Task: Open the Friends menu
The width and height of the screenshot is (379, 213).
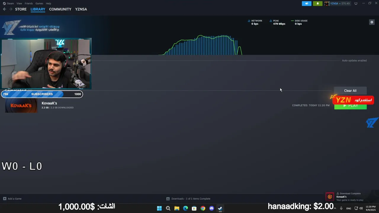Action: point(29,4)
